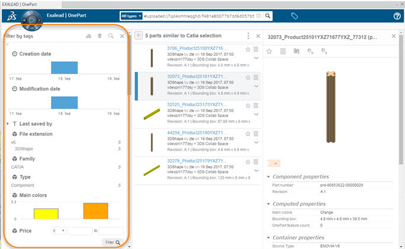The image size is (405, 249).
Task: Click compare icon for 32525_Product25175YXZ71
Action: click(x=256, y=106)
